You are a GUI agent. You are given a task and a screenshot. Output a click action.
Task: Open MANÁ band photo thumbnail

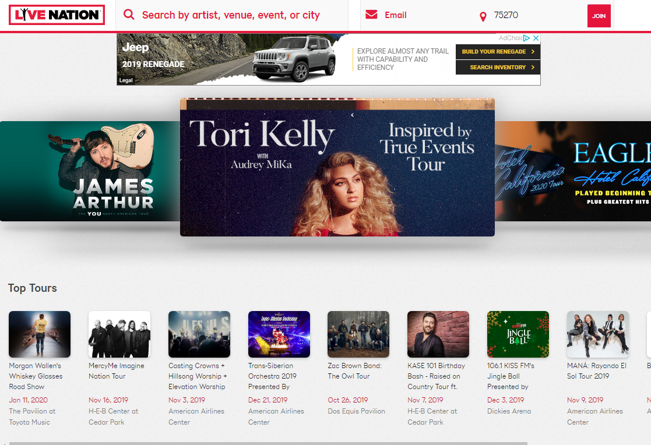pos(598,334)
